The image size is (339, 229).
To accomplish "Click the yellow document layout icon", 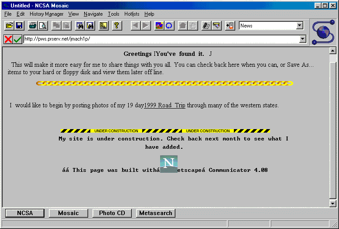I will [103, 26].
